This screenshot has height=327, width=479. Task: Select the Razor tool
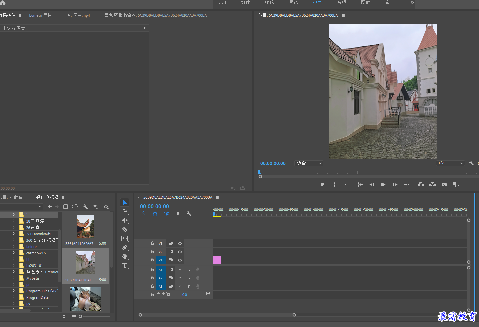pyautogui.click(x=125, y=229)
